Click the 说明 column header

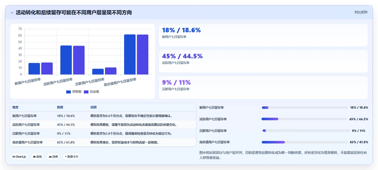[93, 107]
